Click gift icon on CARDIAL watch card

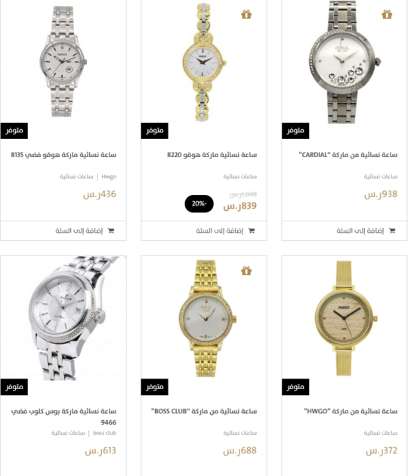tap(387, 14)
